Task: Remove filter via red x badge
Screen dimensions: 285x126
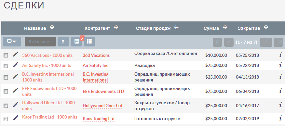Action: click(x=82, y=38)
